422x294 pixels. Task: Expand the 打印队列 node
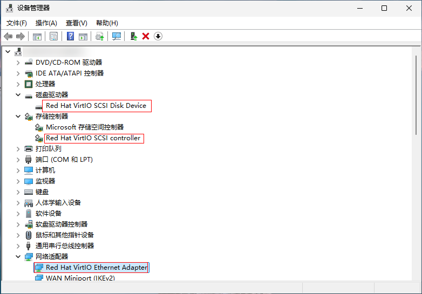(x=18, y=149)
